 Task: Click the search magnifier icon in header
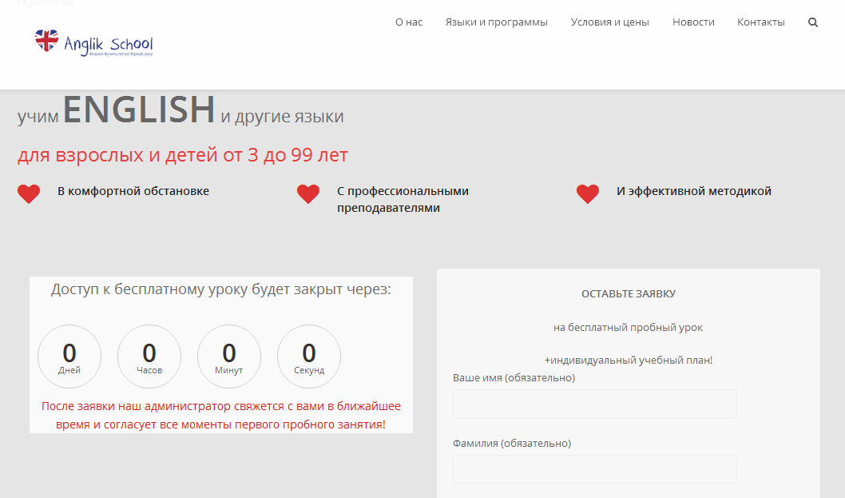pos(813,22)
